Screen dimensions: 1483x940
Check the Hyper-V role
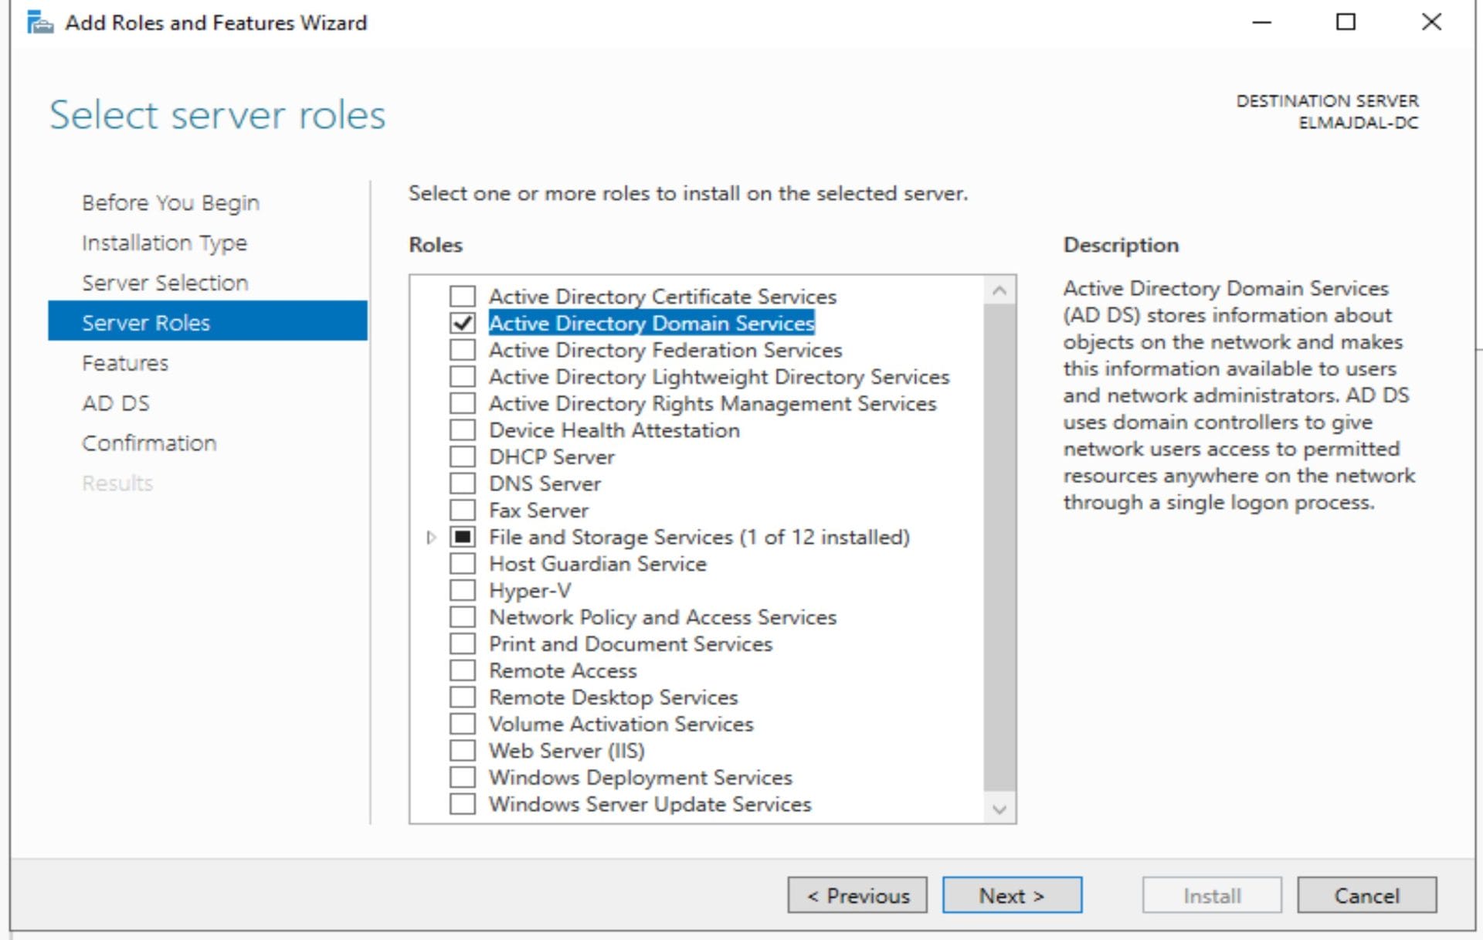[x=463, y=590]
